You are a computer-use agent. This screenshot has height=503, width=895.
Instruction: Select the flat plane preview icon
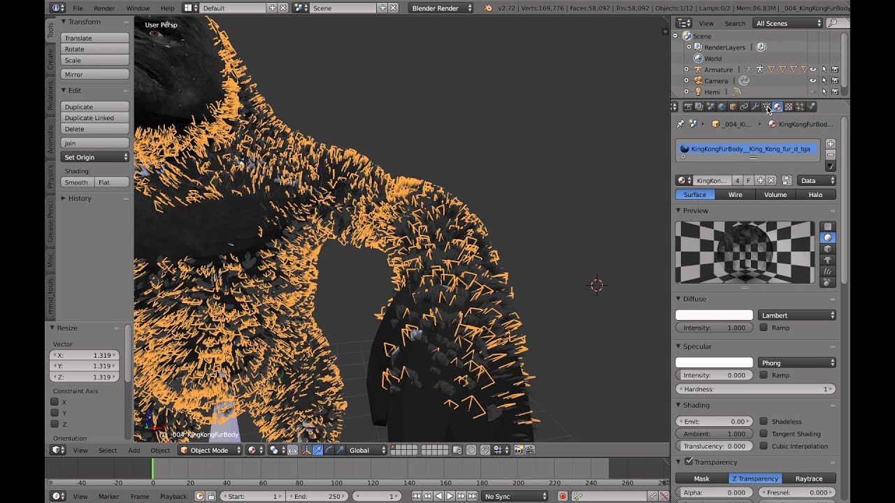(828, 226)
